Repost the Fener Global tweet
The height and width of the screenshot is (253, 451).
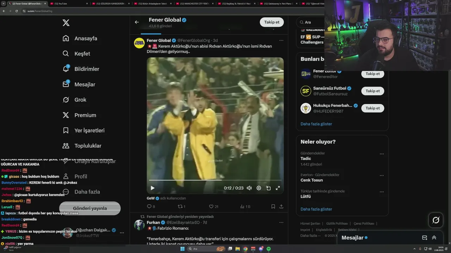click(181, 207)
